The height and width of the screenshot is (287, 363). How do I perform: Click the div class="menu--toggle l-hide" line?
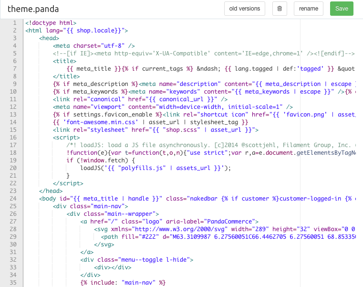(x=136, y=260)
